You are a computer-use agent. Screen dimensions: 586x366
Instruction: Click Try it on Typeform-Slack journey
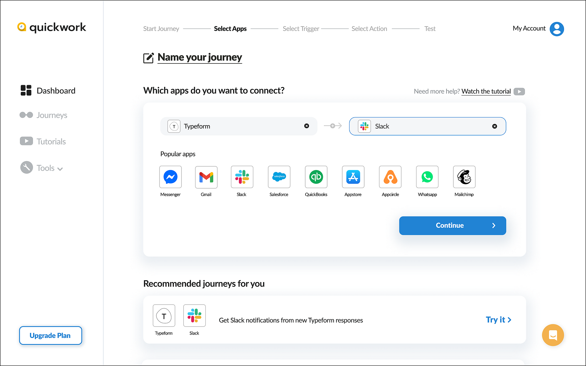pos(498,320)
